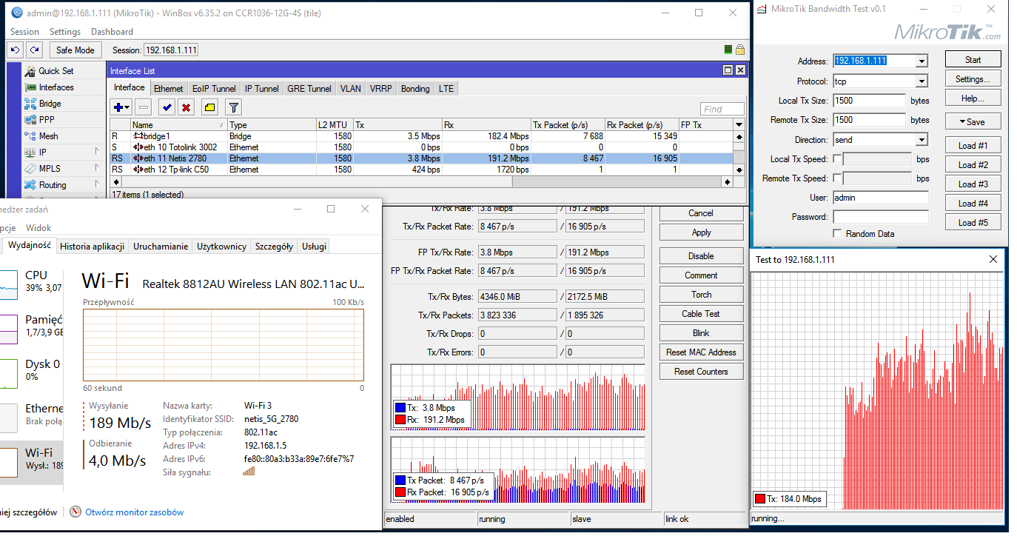Click the Torch button
This screenshot has height=539, width=1017.
click(701, 295)
